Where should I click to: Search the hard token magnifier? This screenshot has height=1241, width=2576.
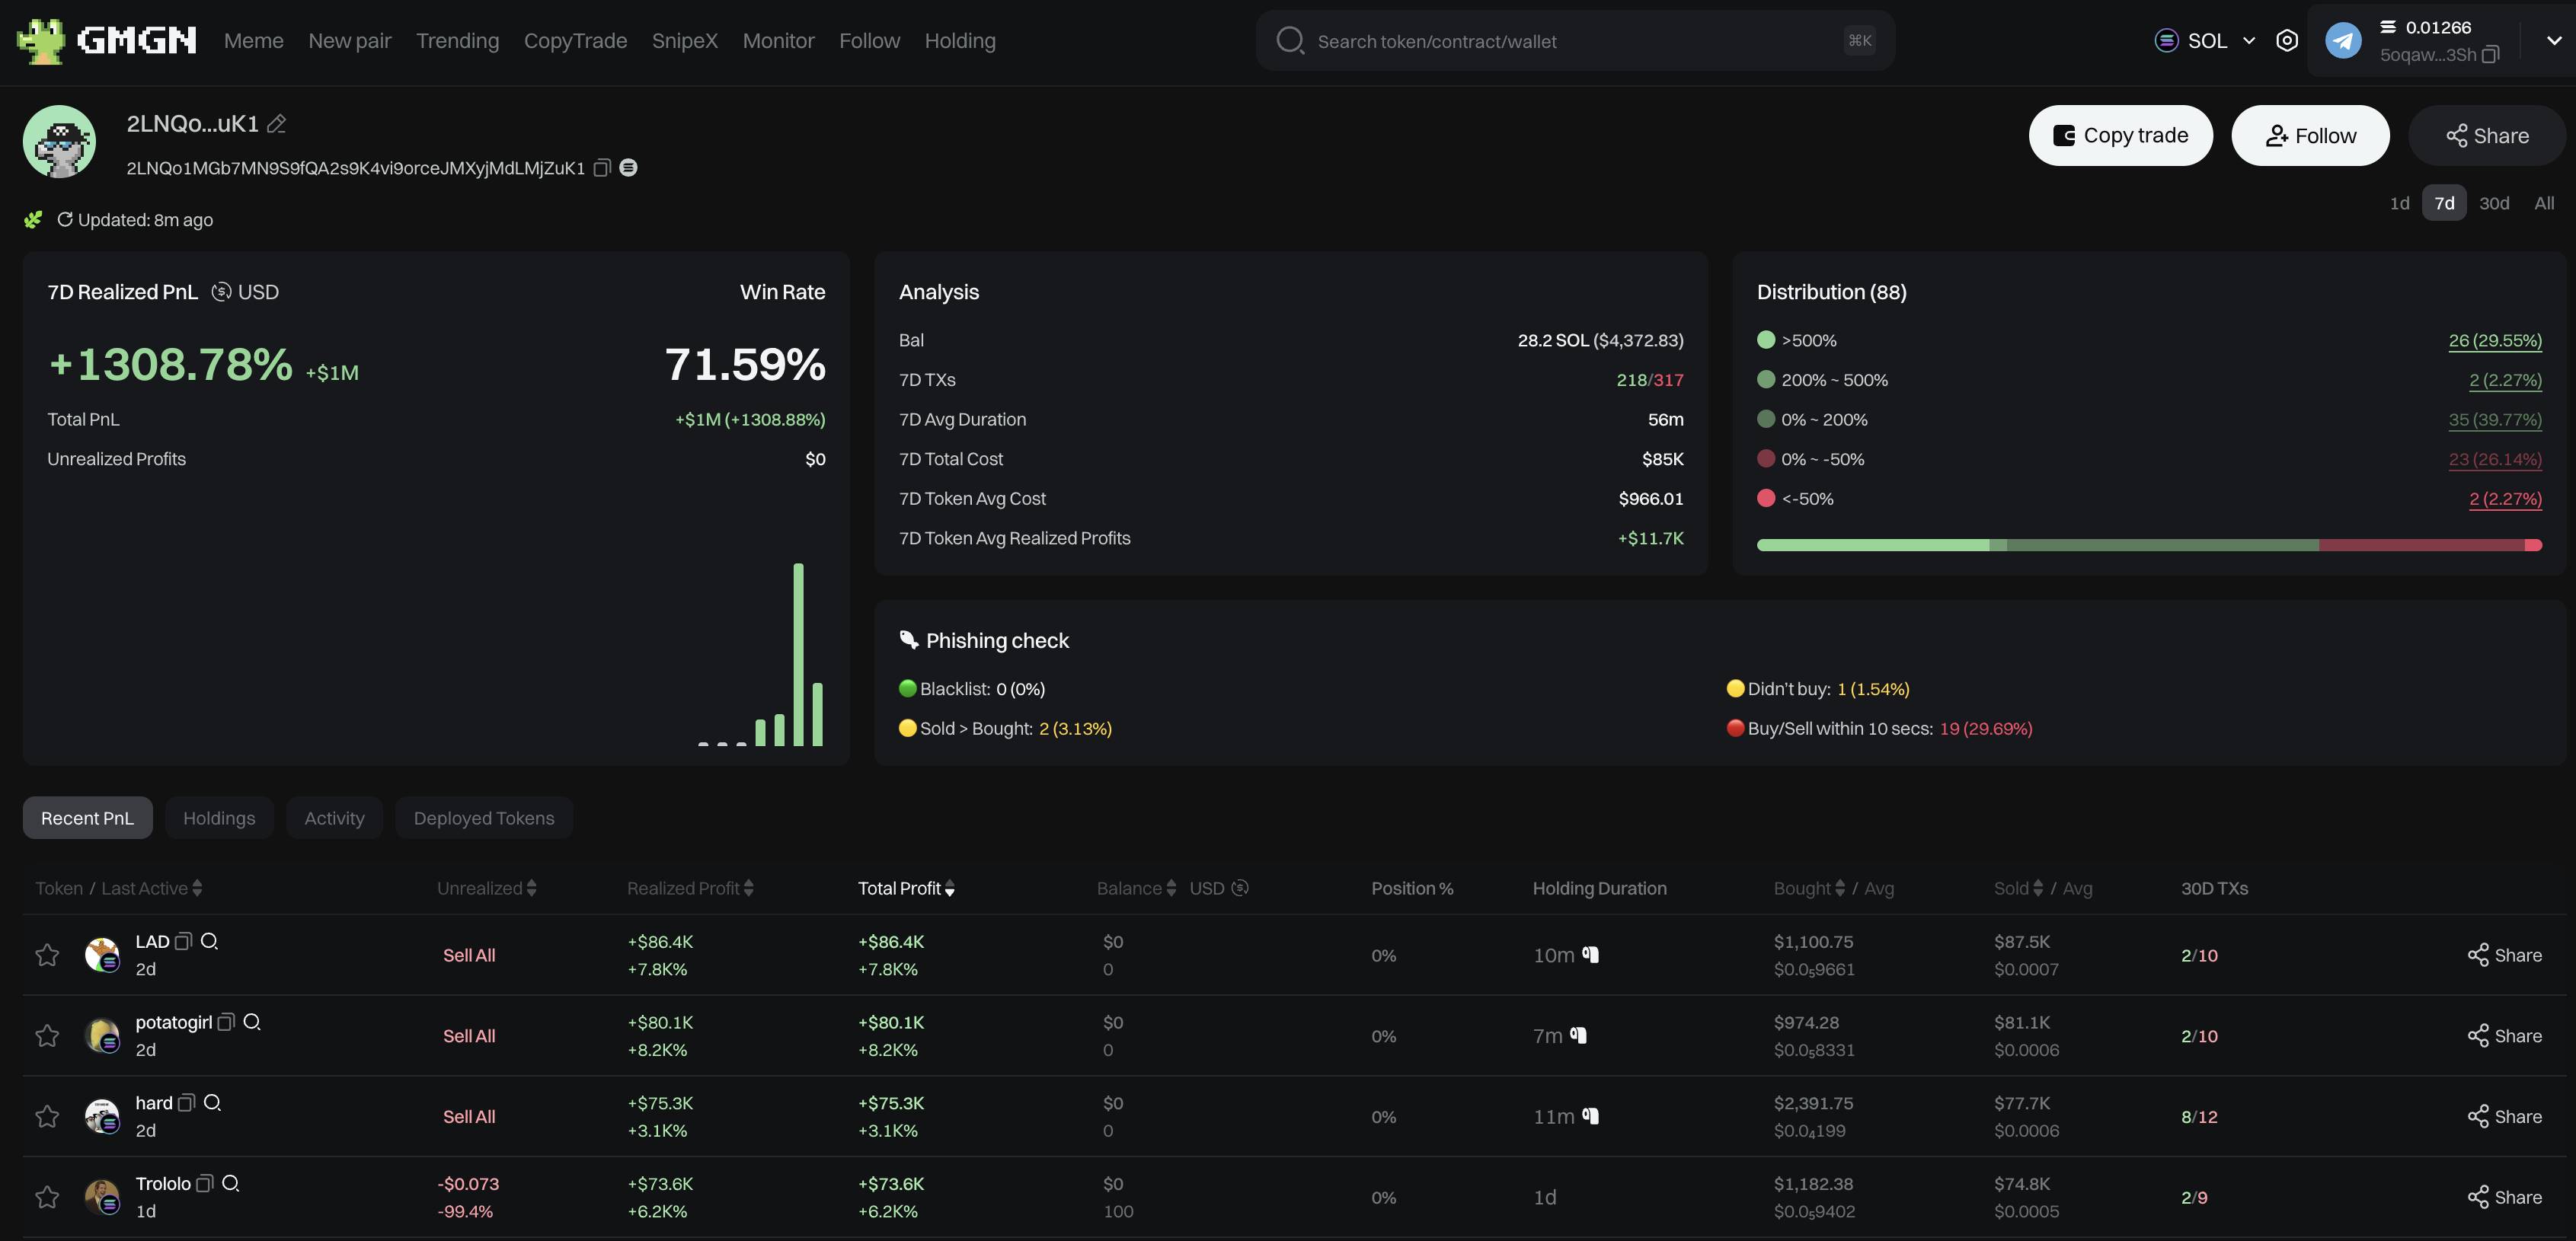coord(212,1103)
